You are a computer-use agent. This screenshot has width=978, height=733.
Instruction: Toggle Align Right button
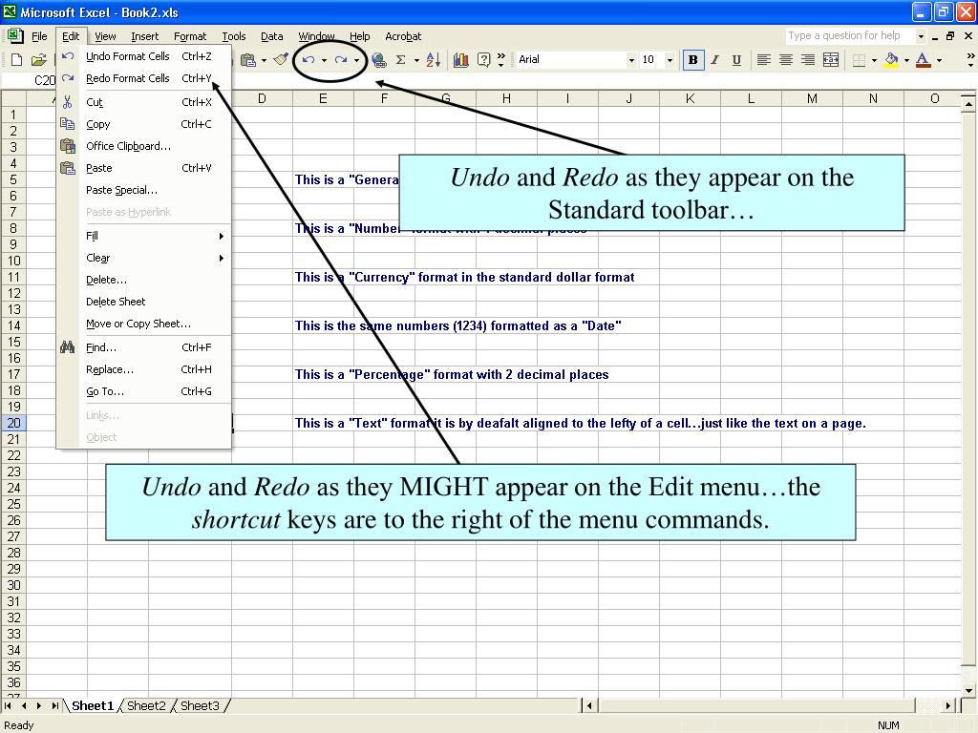[808, 60]
